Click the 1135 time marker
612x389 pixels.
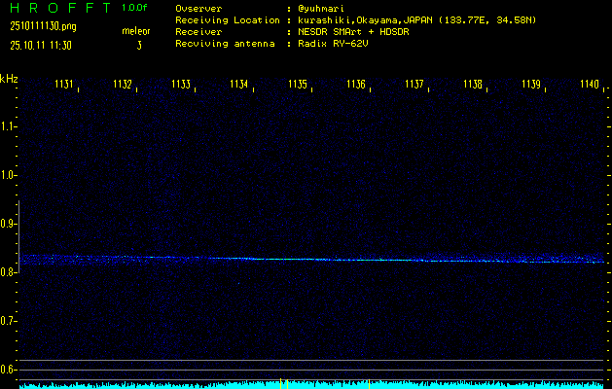click(298, 85)
